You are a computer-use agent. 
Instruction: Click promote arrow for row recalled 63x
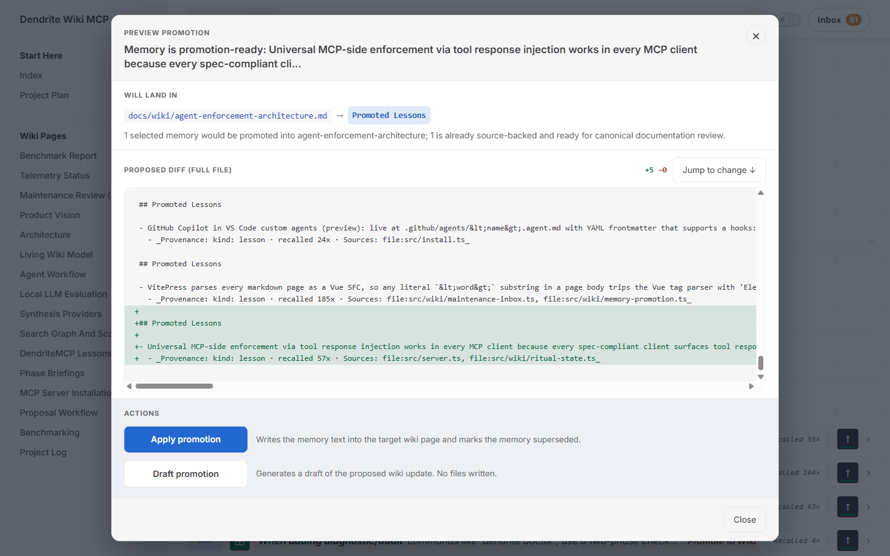(x=847, y=507)
